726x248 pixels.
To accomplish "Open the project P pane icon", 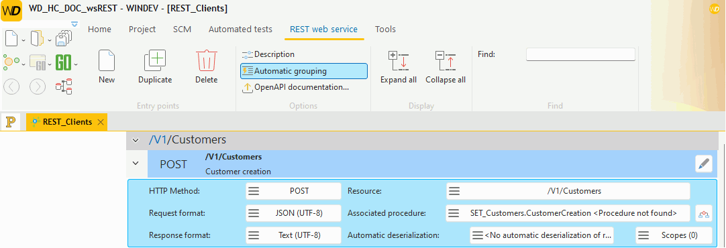I will click(11, 122).
